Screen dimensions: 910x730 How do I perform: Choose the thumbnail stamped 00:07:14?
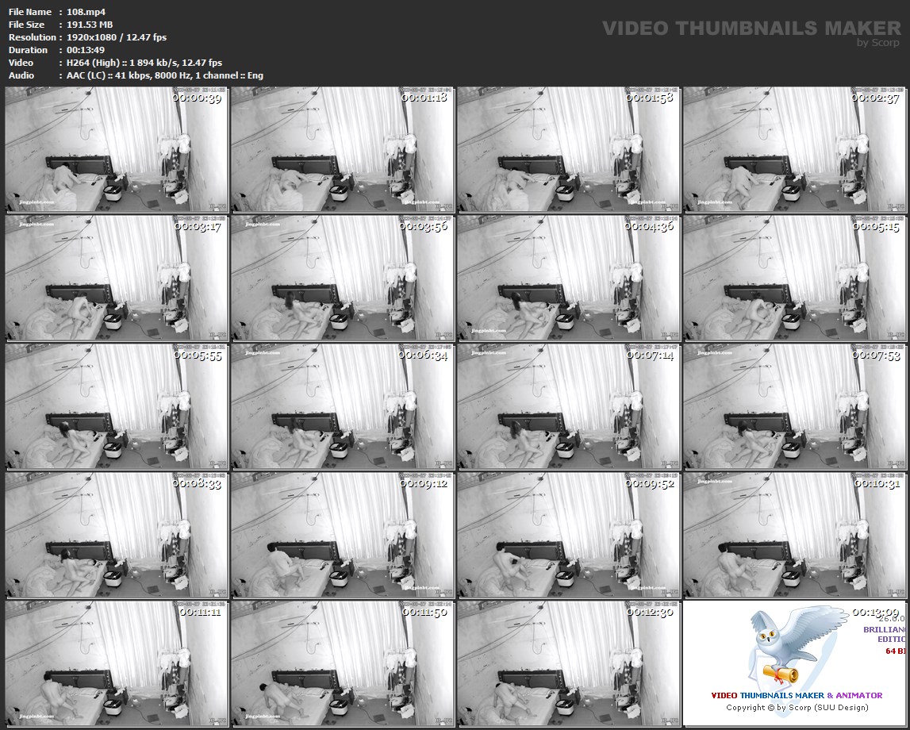[569, 407]
